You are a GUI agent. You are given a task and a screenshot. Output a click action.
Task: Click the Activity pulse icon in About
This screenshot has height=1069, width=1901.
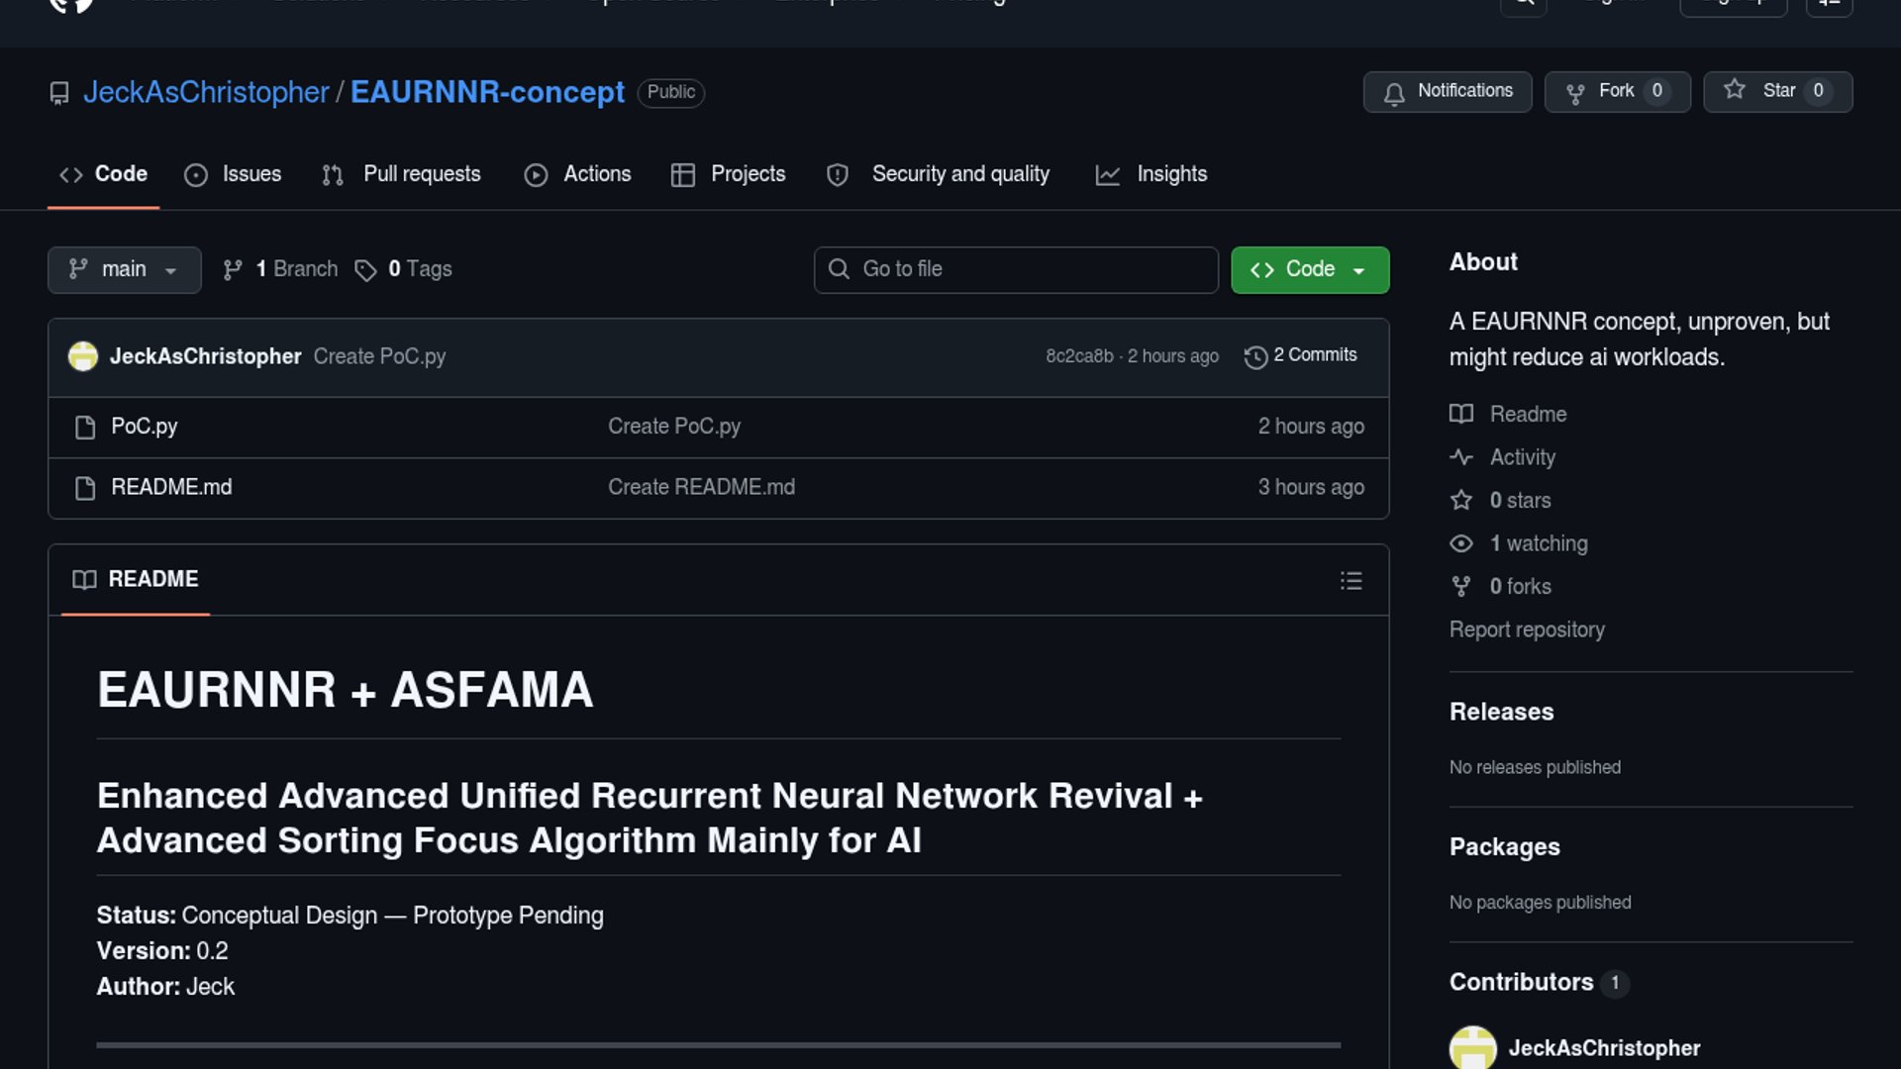pyautogui.click(x=1461, y=457)
